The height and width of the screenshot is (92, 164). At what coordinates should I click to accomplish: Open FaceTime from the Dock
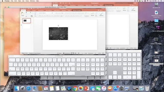[98, 88]
